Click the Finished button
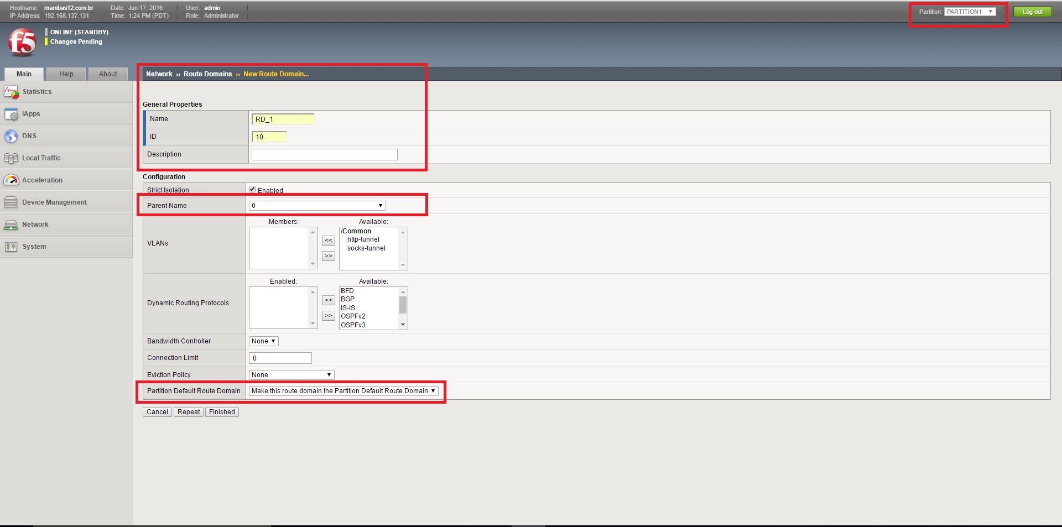1062x527 pixels. (x=222, y=412)
